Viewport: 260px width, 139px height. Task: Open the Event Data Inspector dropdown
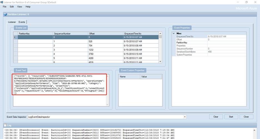[185, 117]
